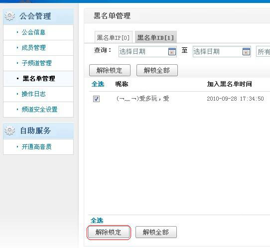Click the start date 选择日期 field
Screen dimensions: 270x248
point(147,51)
